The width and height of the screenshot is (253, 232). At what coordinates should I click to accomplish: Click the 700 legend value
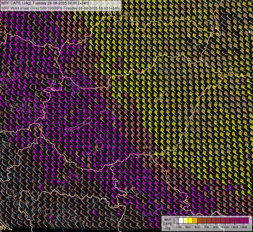pyautogui.click(x=206, y=227)
